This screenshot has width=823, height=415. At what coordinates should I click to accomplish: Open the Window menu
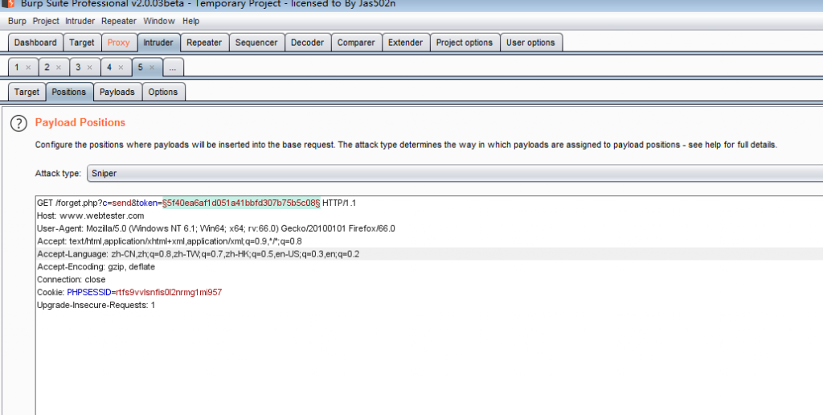159,21
